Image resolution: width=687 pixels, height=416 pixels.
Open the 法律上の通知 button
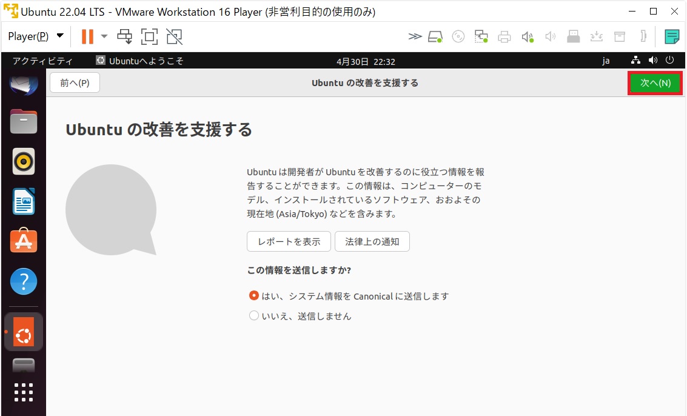coord(372,241)
